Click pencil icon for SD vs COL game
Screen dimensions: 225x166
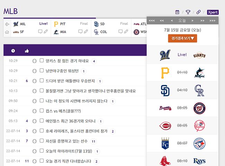tap(126, 31)
